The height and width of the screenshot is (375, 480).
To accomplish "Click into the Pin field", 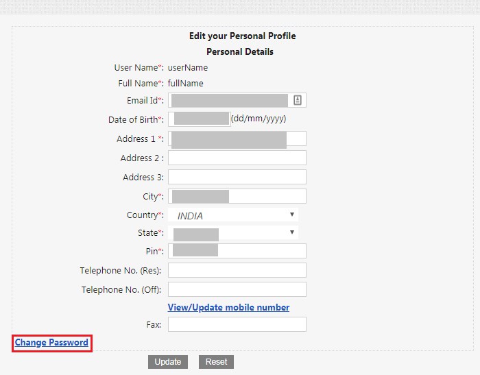I will tap(237, 251).
